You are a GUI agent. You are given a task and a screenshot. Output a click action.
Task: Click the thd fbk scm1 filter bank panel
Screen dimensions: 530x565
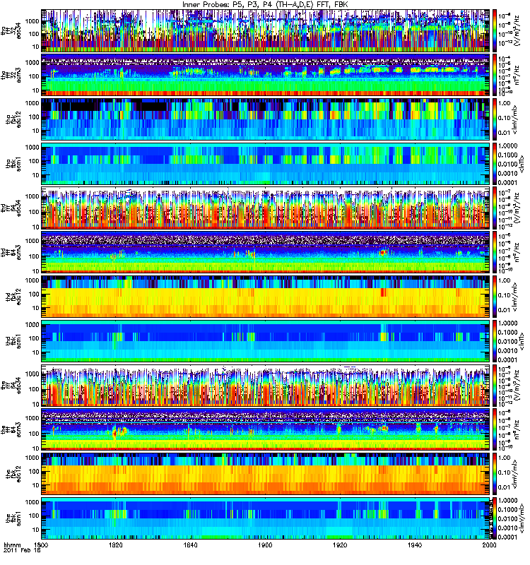click(266, 341)
